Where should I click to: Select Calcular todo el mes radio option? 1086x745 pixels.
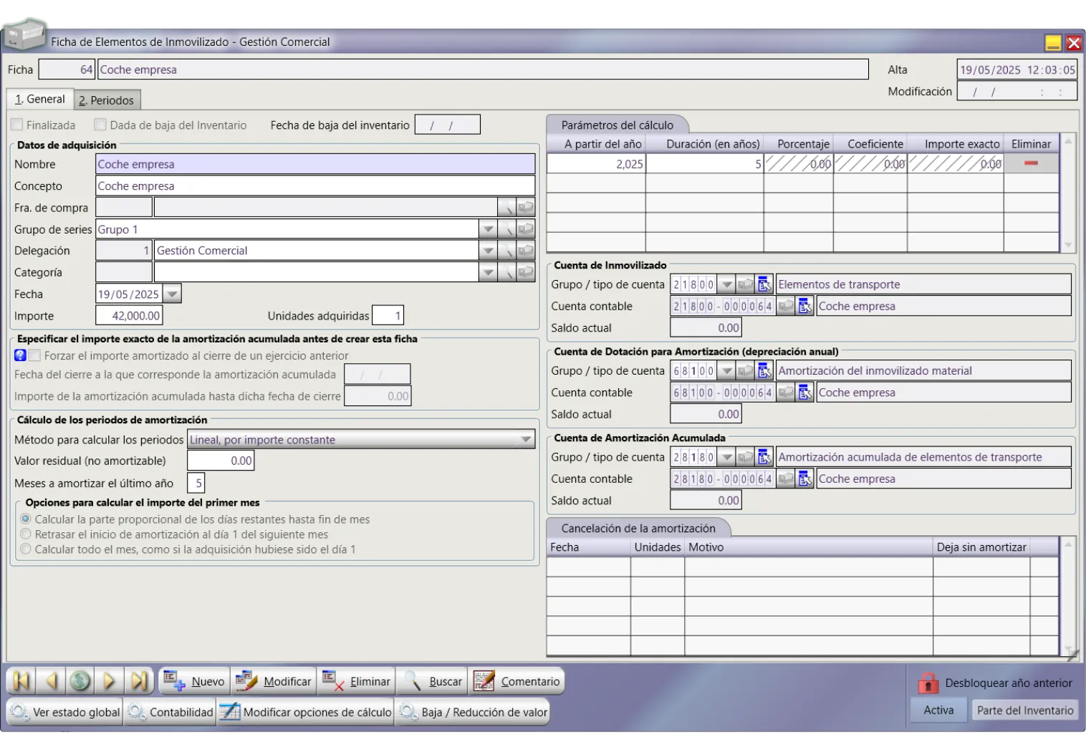27,549
